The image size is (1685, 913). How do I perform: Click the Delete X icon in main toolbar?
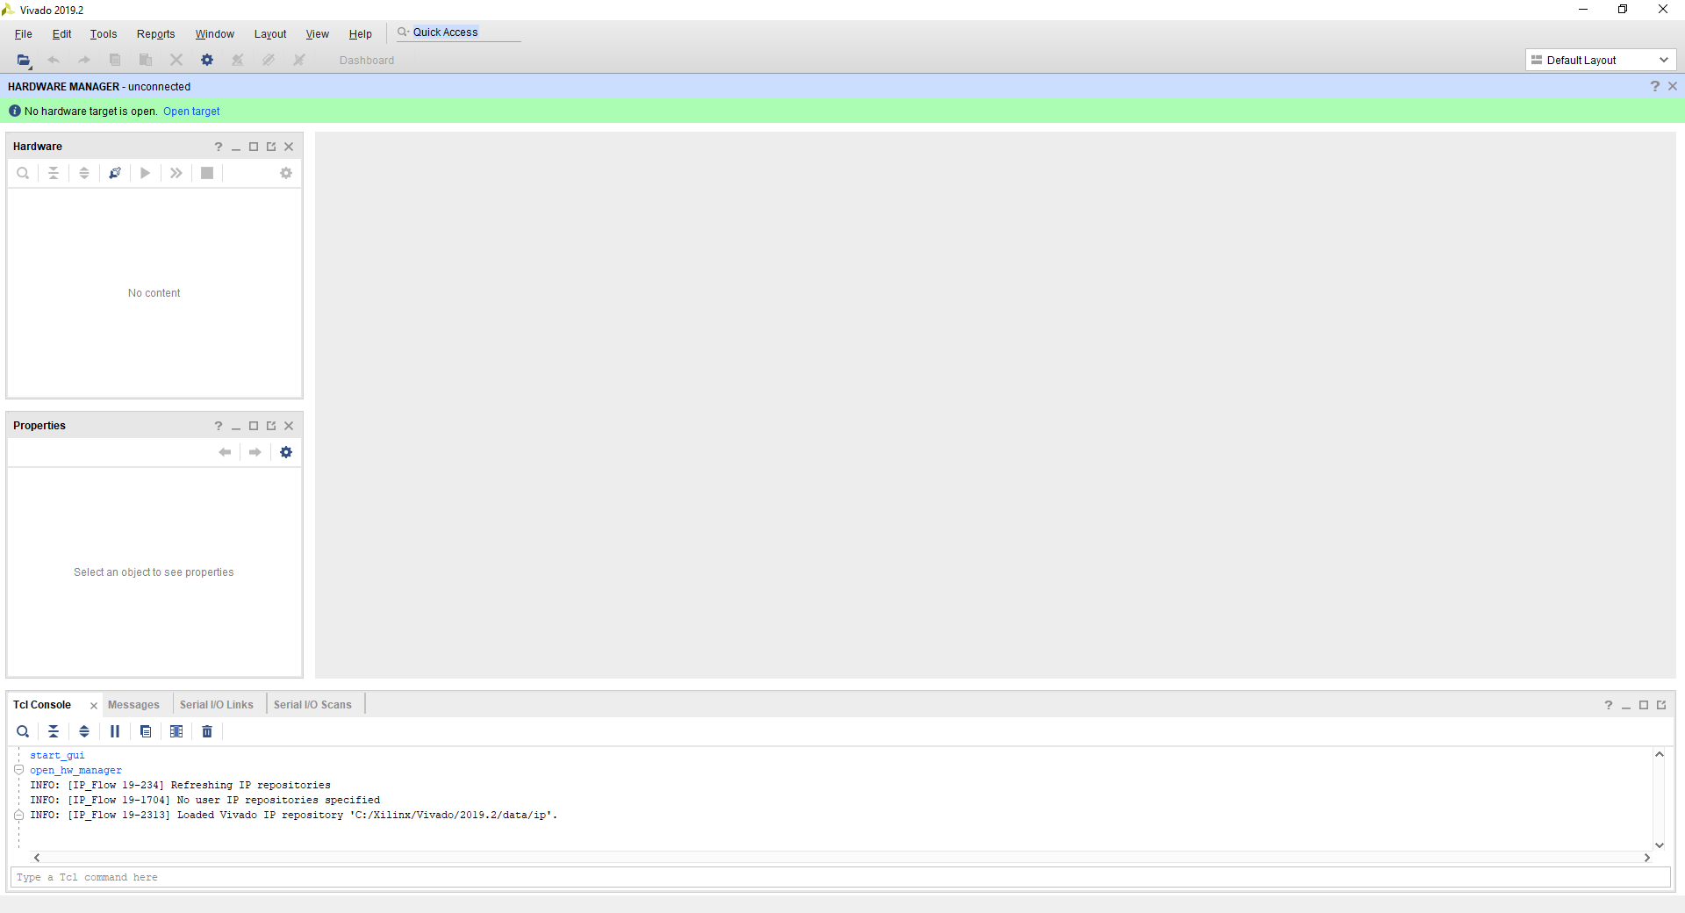point(176,61)
